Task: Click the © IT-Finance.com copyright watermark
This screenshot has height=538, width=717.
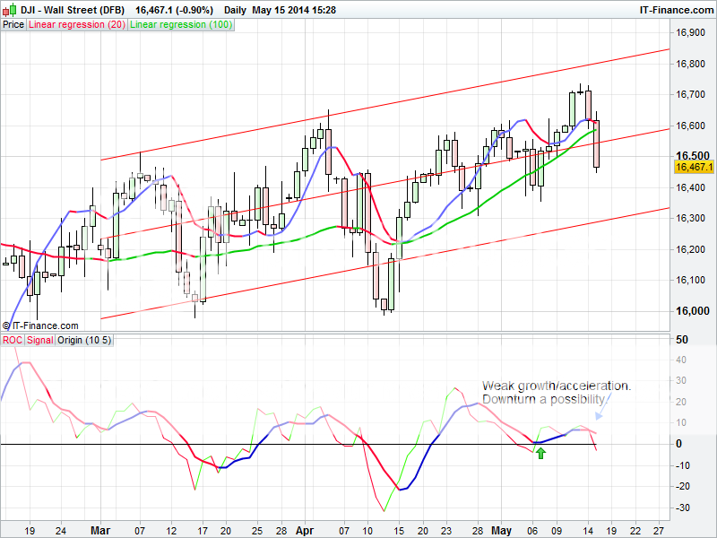Action: click(40, 325)
